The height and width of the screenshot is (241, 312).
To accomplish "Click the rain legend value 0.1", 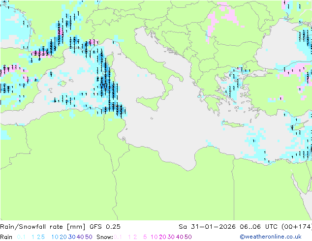I will (21, 237).
